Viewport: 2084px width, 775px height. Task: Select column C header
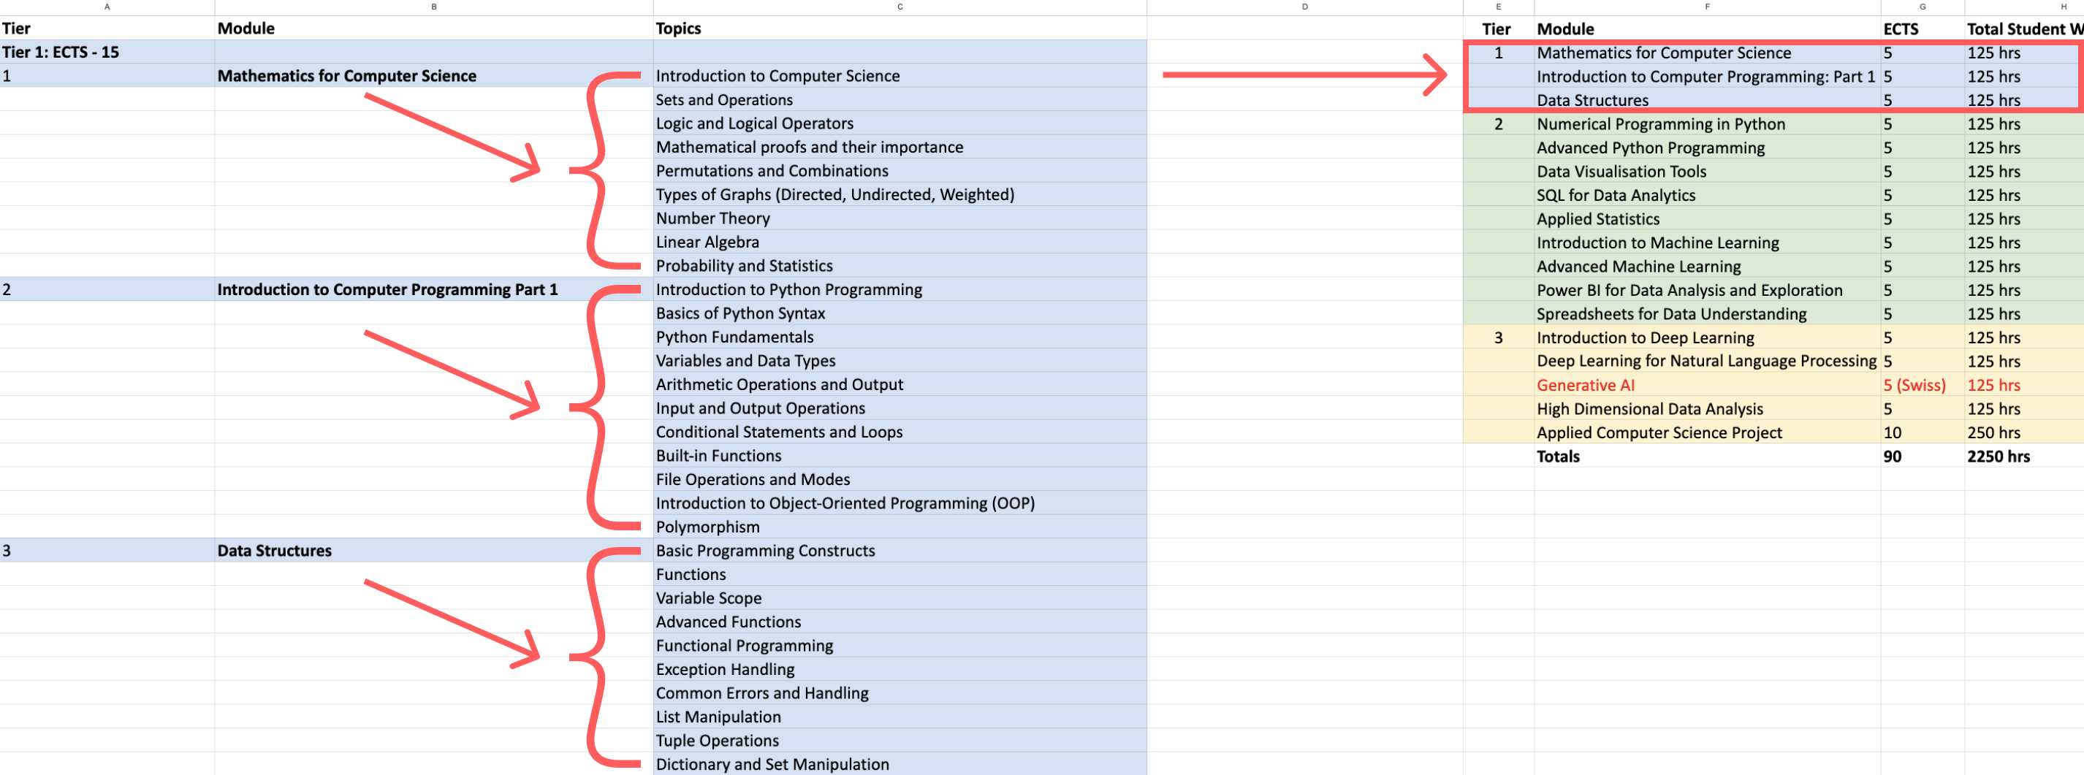pyautogui.click(x=899, y=7)
